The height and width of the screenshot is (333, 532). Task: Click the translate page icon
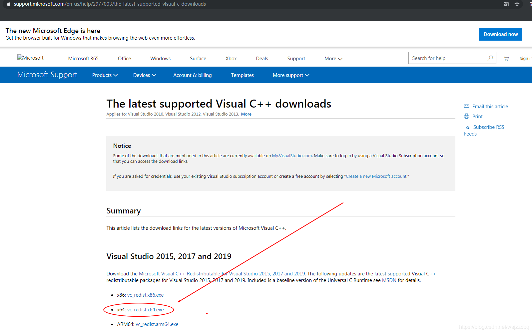coord(506,4)
